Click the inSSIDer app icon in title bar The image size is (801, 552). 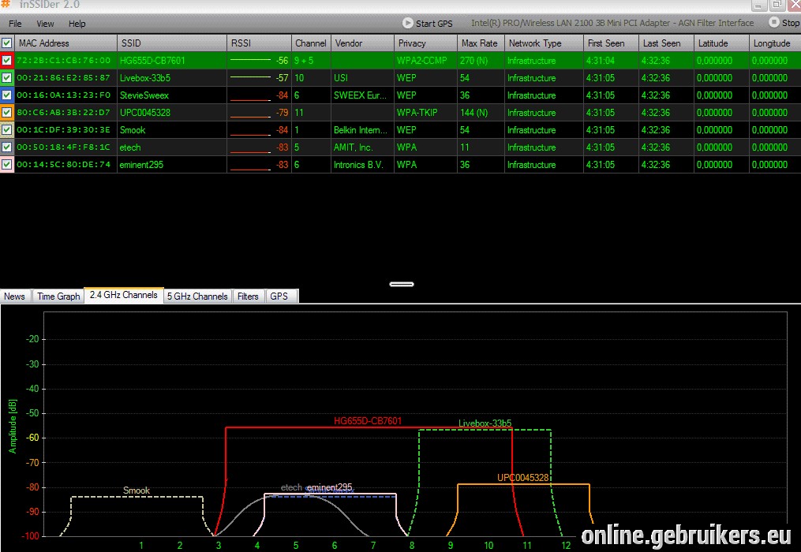click(5, 4)
